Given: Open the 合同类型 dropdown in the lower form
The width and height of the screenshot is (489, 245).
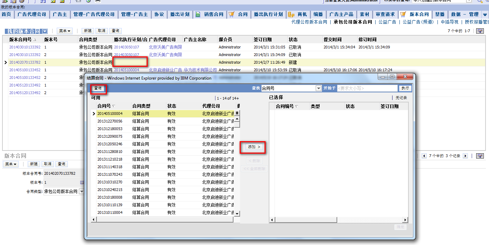Looking at the screenshot, I should (82, 191).
